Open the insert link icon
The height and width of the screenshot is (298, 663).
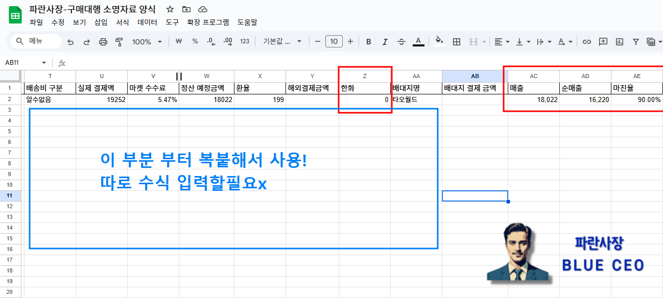(x=587, y=42)
